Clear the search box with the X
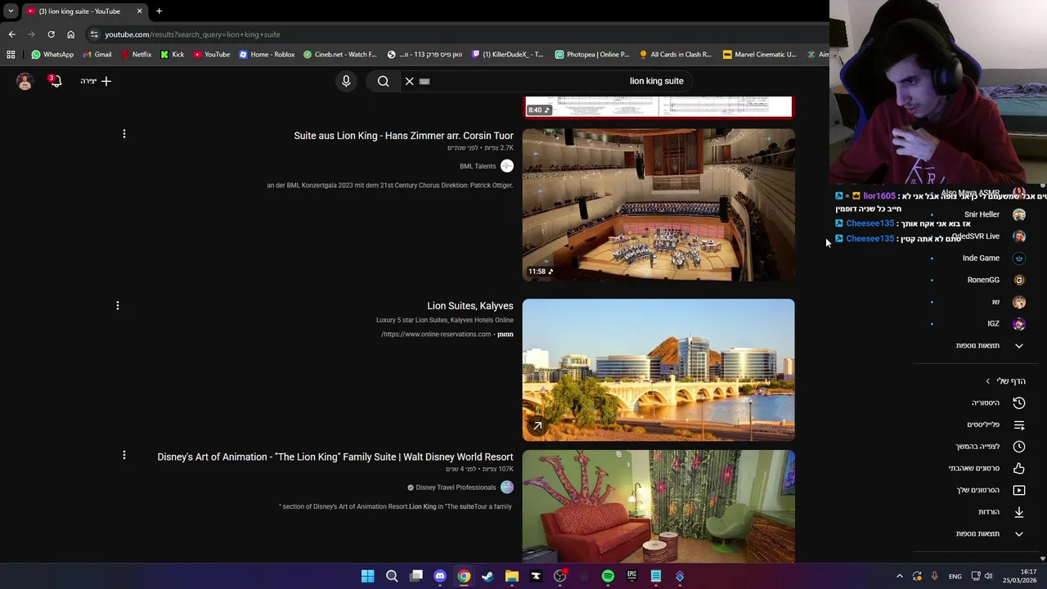Screen dimensions: 1047x589 pos(409,81)
